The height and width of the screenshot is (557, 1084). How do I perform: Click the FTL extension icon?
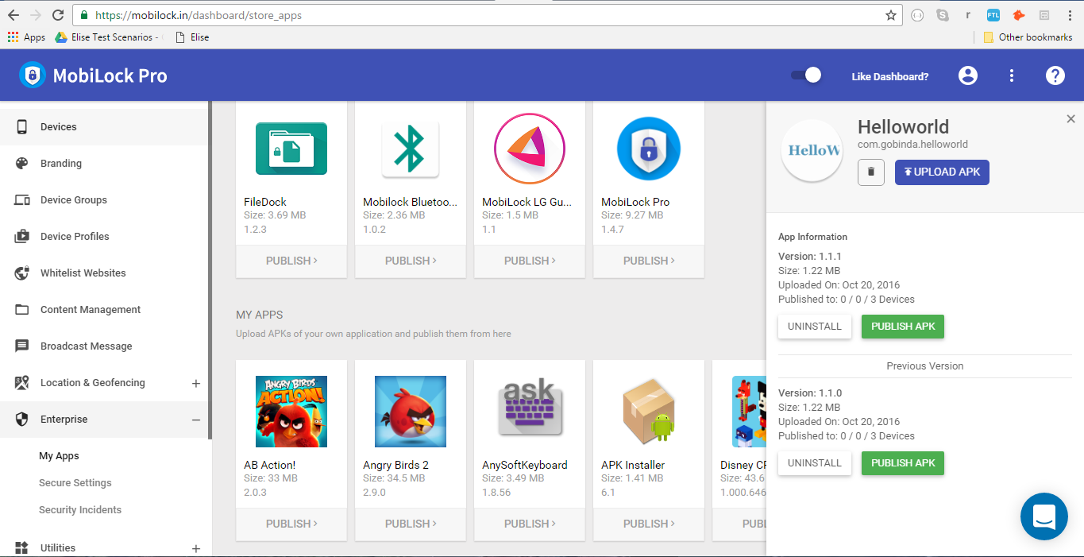pyautogui.click(x=993, y=15)
